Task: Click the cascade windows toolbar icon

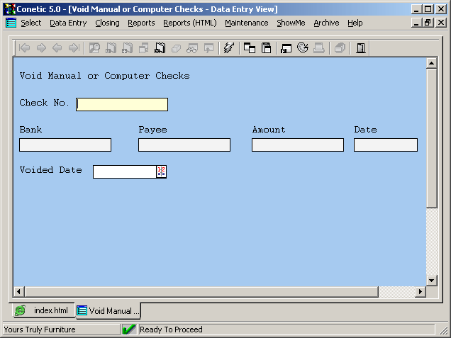Action: [250, 48]
